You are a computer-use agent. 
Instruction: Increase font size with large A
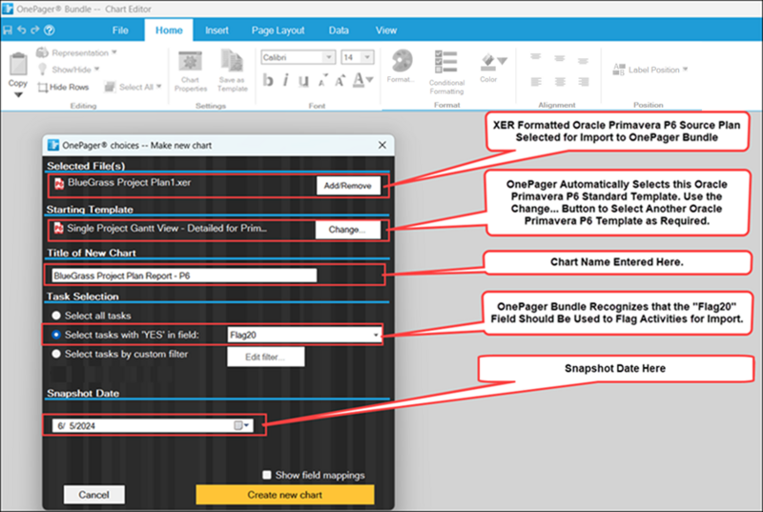coord(340,80)
